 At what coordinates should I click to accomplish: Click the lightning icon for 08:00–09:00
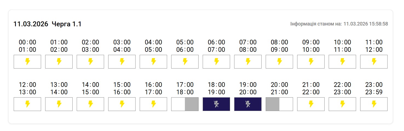pyautogui.click(x=279, y=61)
